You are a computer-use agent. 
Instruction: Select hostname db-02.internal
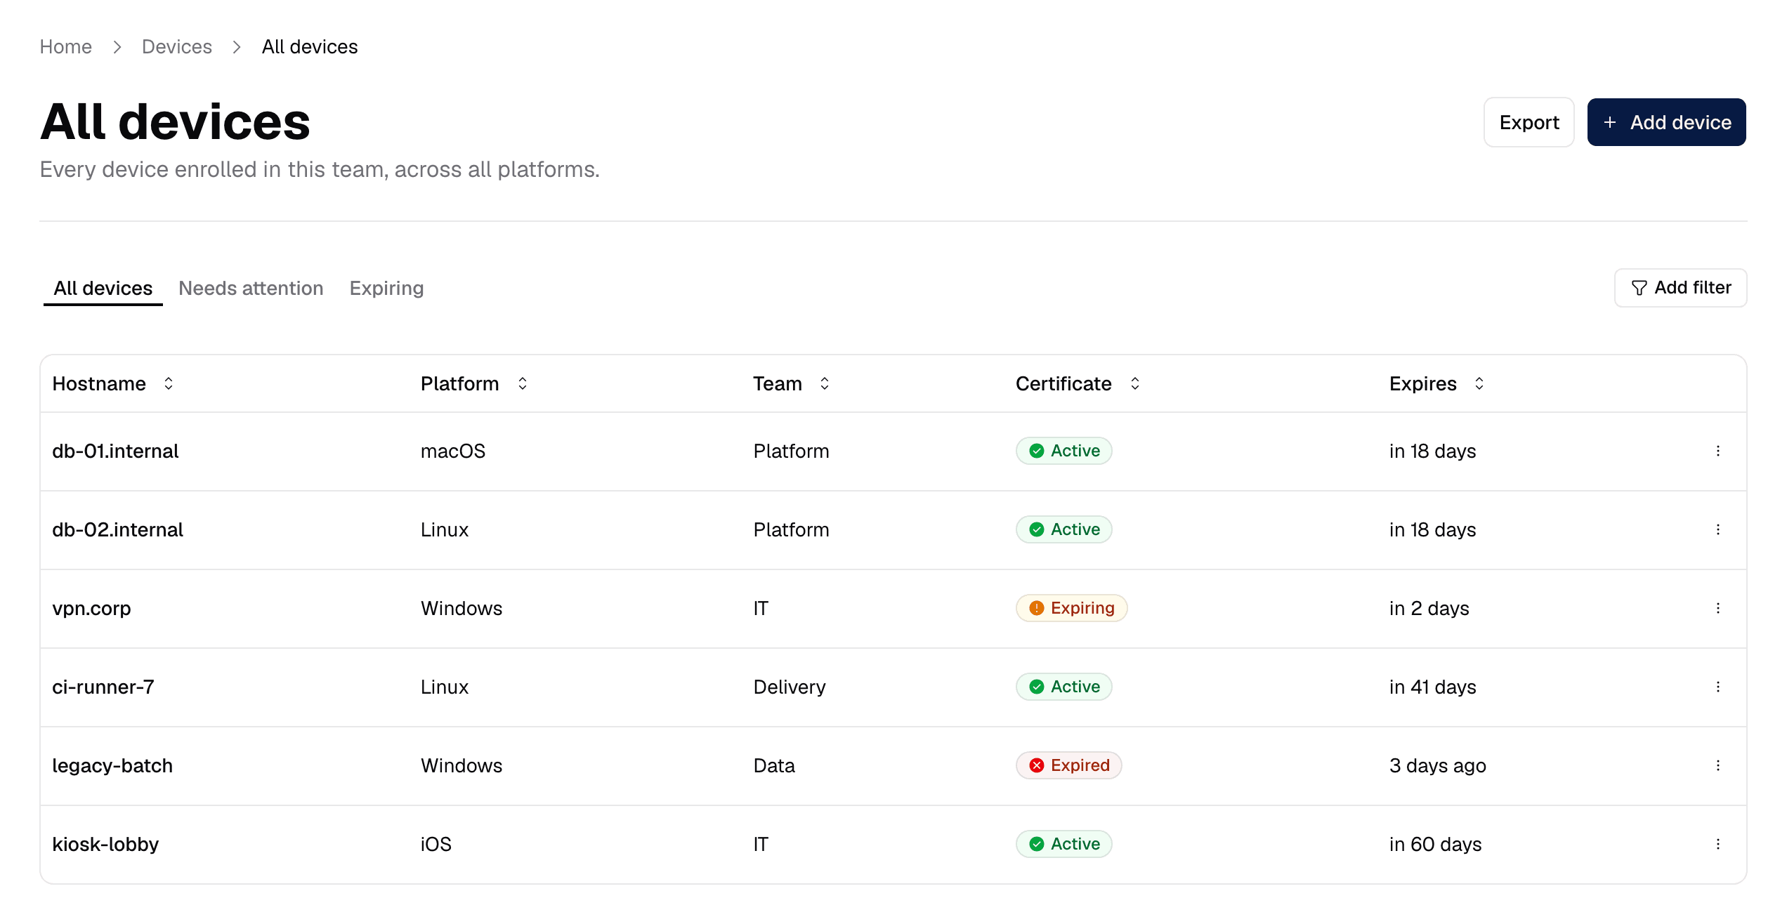117,529
